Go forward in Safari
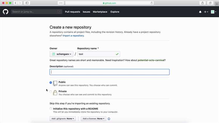The height and width of the screenshot is (123, 219). [x=20, y=3]
